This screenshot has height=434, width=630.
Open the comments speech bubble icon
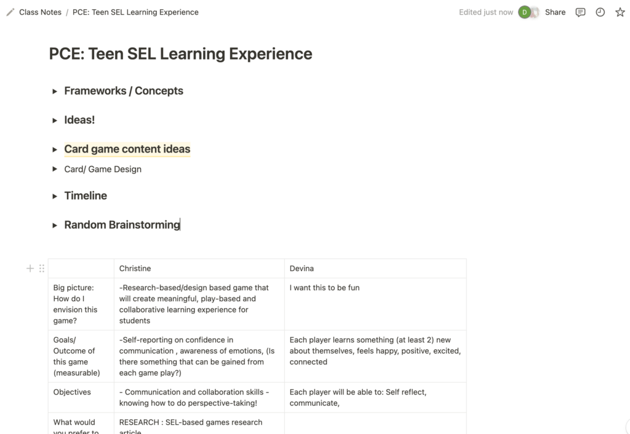(580, 12)
